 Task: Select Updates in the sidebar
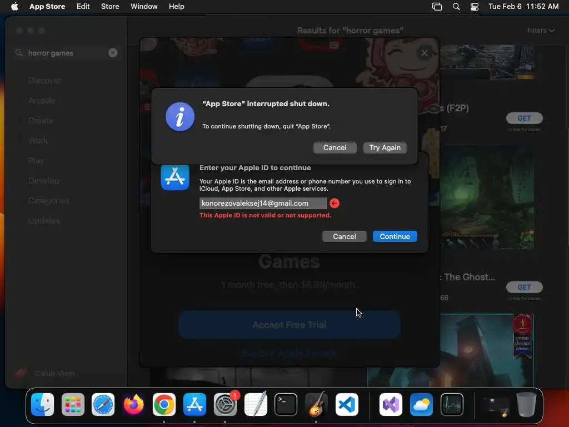[x=44, y=220]
